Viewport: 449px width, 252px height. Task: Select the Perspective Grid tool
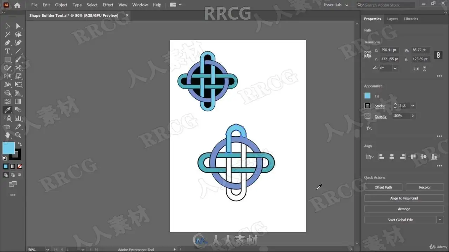click(x=18, y=93)
